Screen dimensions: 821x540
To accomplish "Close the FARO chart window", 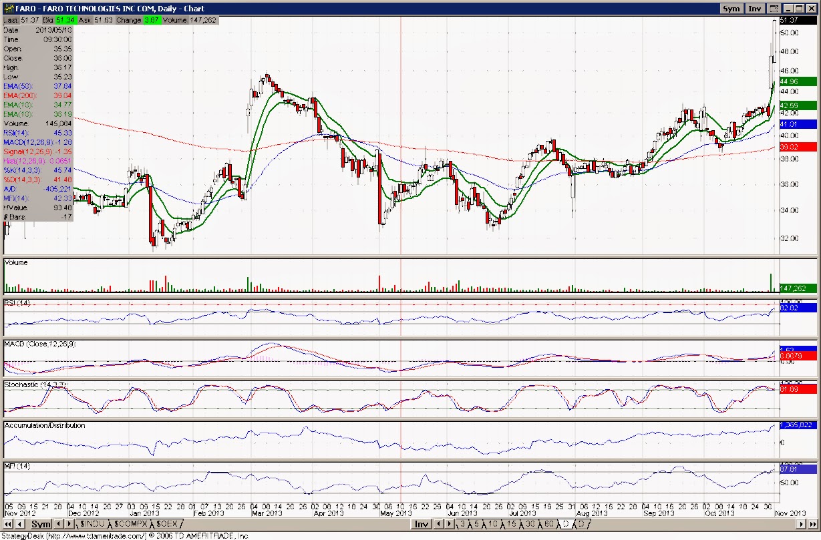I will point(811,9).
